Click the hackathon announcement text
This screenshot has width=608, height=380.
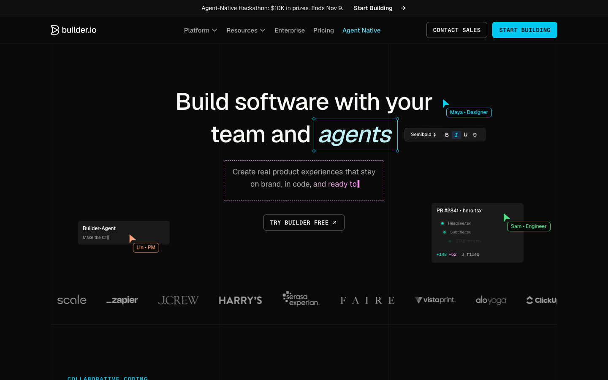(272, 8)
